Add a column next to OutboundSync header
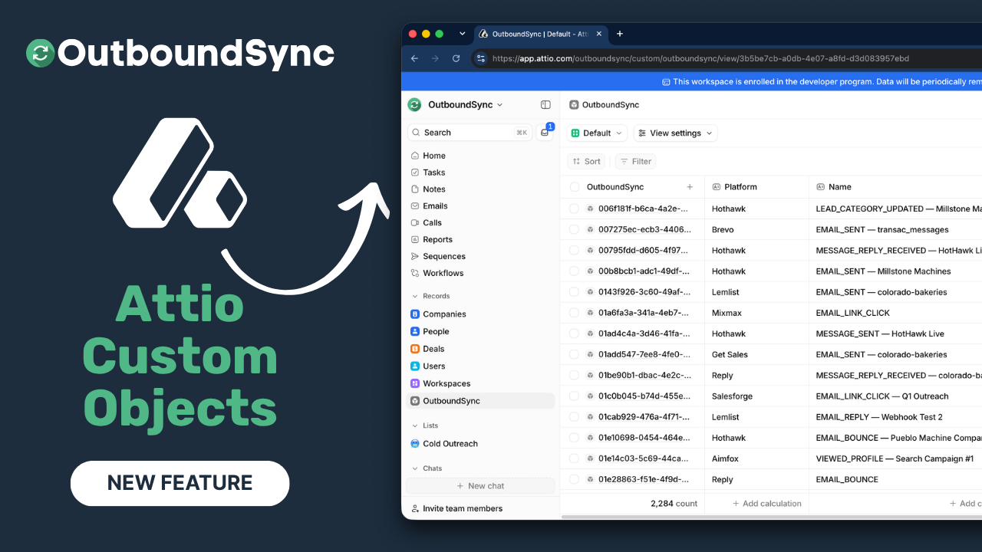The height and width of the screenshot is (552, 982). coord(690,187)
